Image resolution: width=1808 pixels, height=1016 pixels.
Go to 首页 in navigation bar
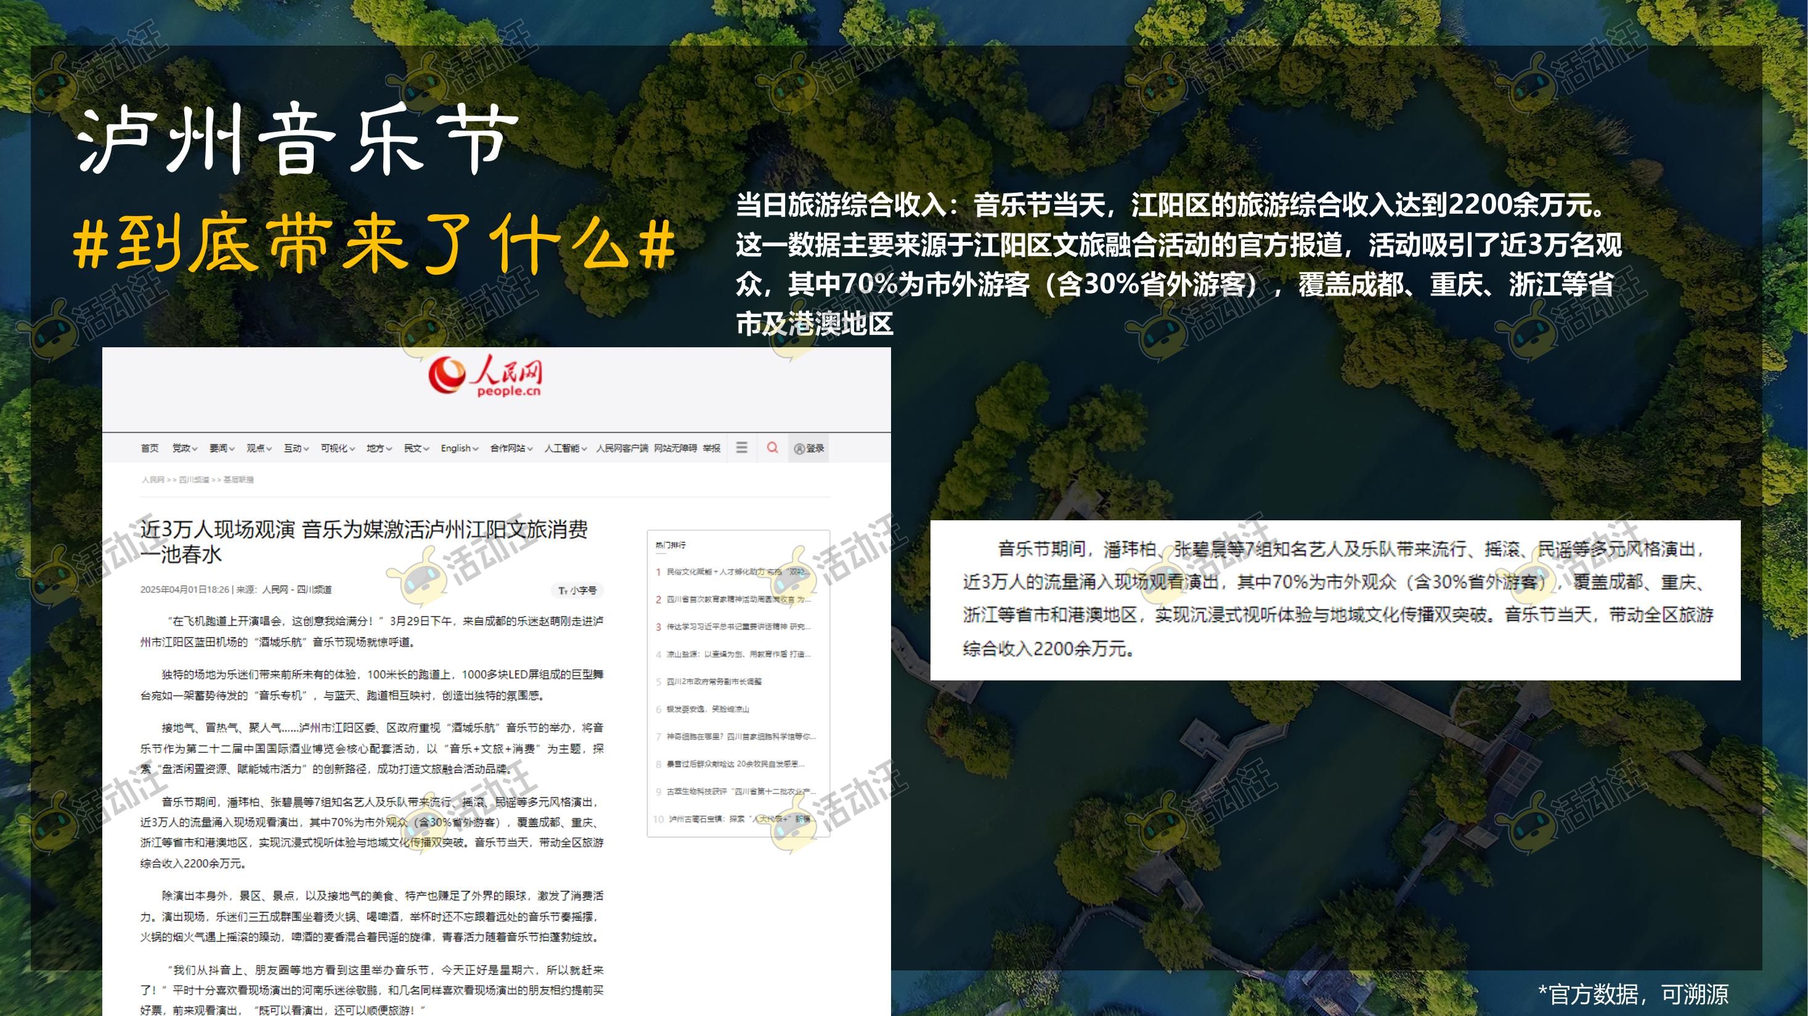[x=150, y=448]
